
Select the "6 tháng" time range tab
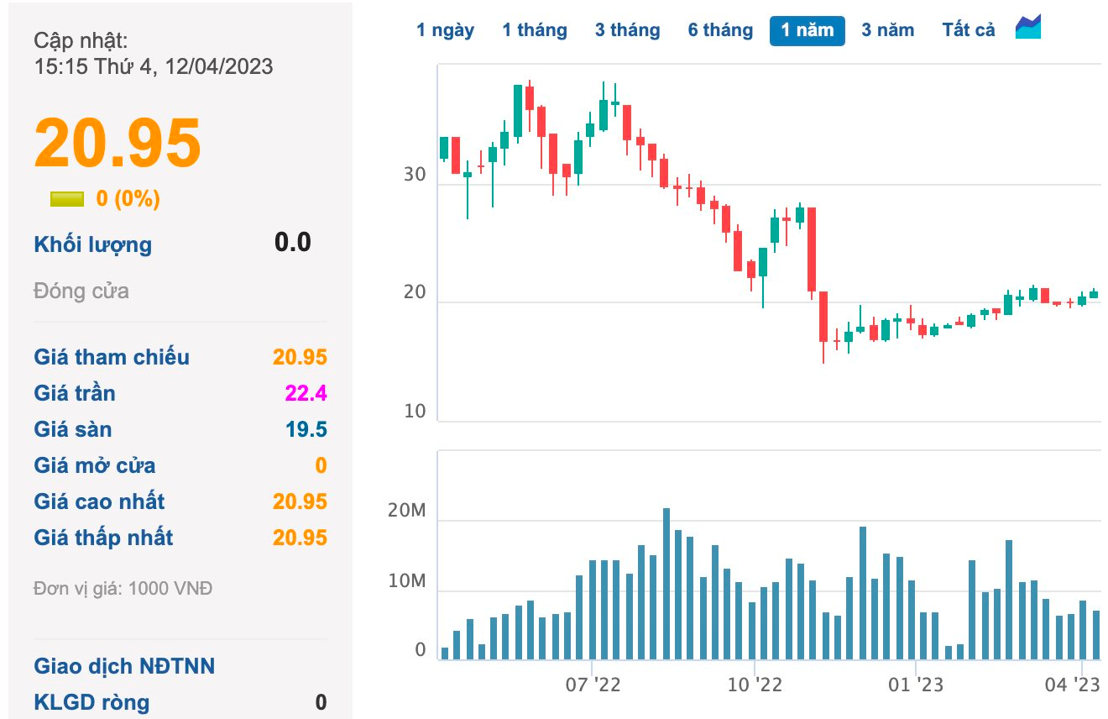720,30
